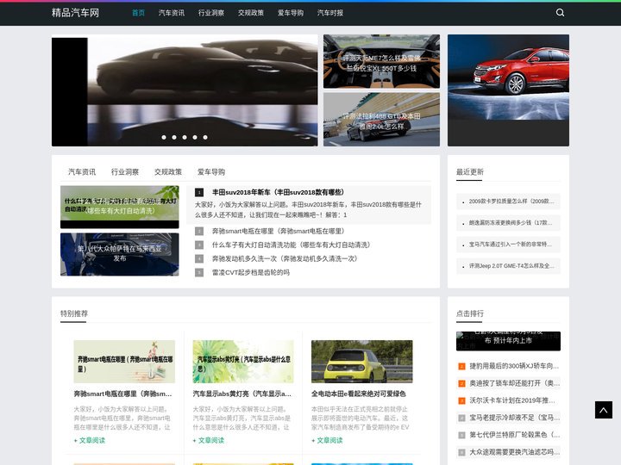Click the 精品汽车网 site logo
621x465 pixels.
tap(75, 13)
